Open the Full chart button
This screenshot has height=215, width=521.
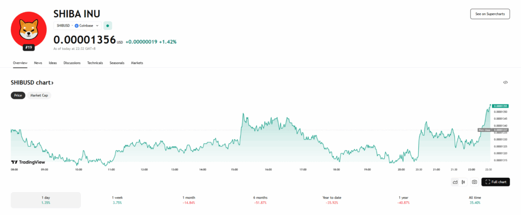point(495,182)
